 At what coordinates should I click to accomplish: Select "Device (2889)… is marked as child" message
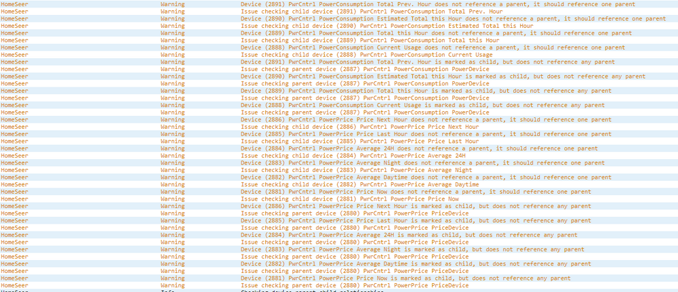(x=426, y=91)
